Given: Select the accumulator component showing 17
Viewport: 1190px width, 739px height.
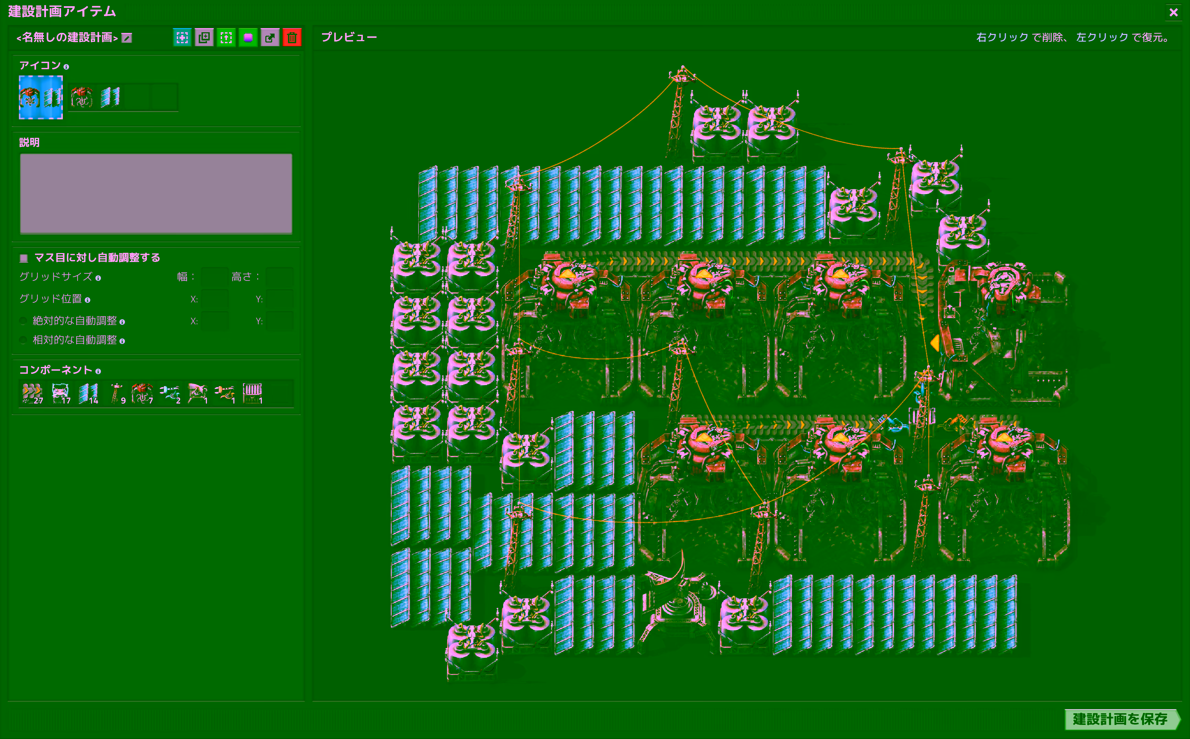Looking at the screenshot, I should (60, 393).
